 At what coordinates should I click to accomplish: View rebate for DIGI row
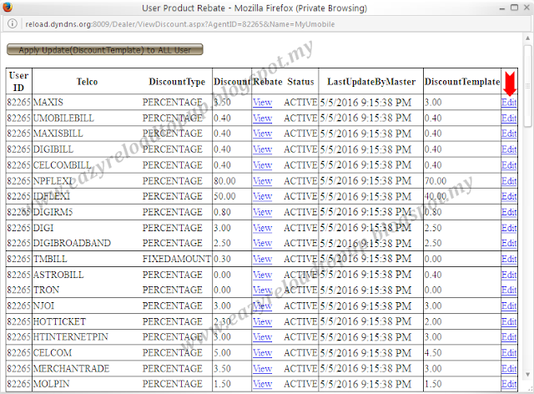coord(262,228)
